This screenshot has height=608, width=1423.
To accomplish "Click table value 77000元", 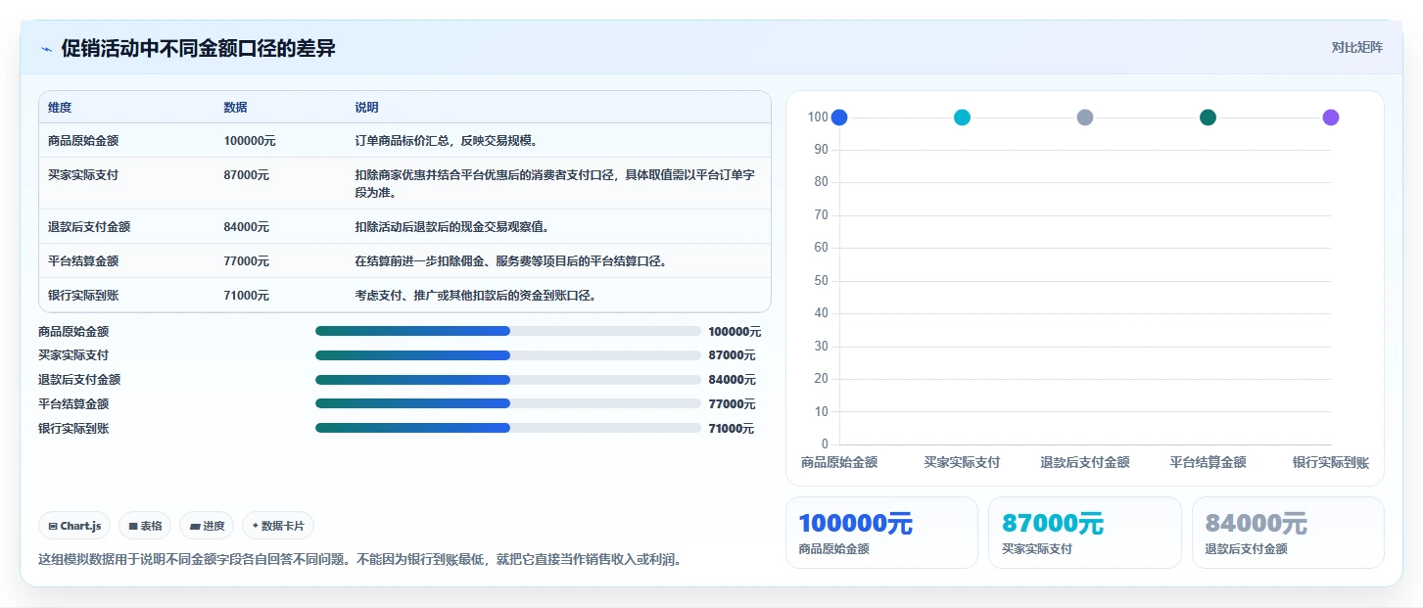I will pyautogui.click(x=247, y=261).
